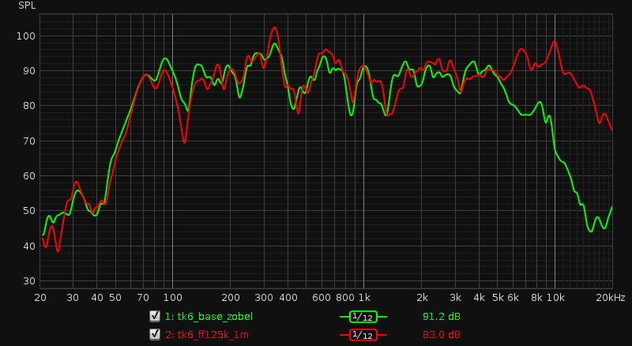Click the 30 dB level axis label
Screen dimensions: 632x346
28,281
